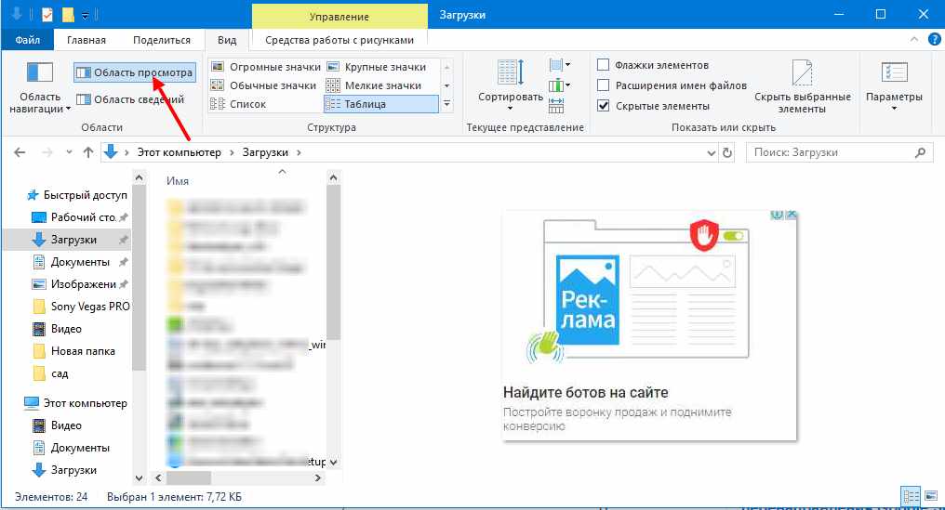Sort by the Имя column header
The height and width of the screenshot is (510, 945).
[178, 180]
